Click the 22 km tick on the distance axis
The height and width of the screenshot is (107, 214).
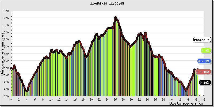click(99, 100)
